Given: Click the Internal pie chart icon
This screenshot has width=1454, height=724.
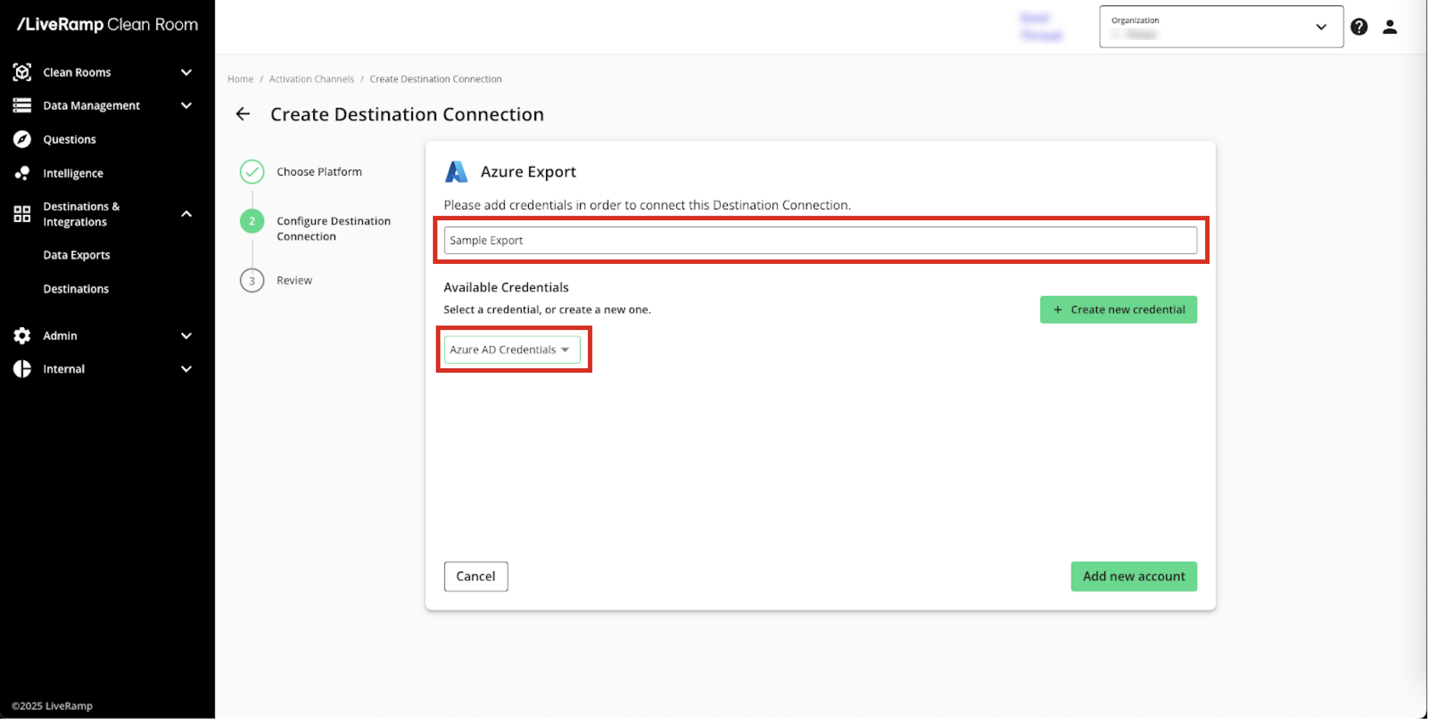Looking at the screenshot, I should click(x=22, y=369).
